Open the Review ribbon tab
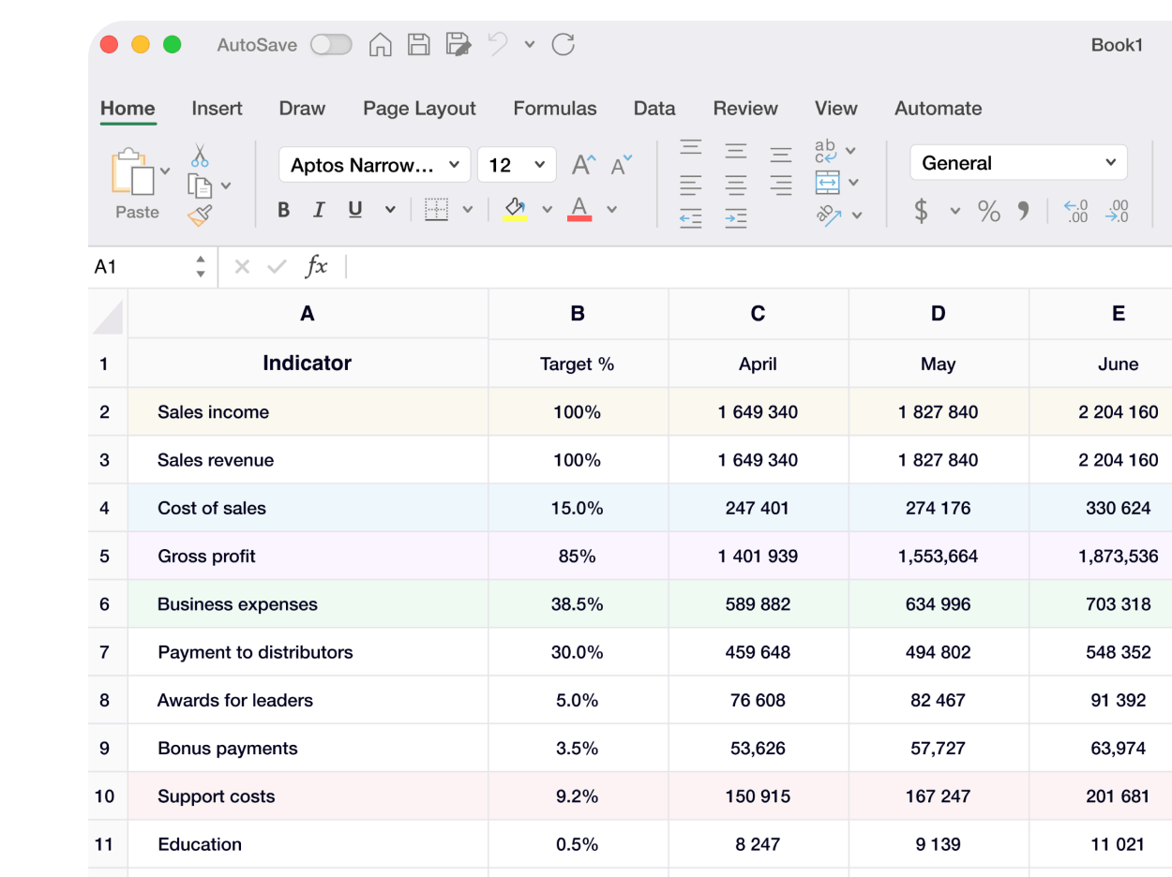The image size is (1172, 877). (x=745, y=109)
